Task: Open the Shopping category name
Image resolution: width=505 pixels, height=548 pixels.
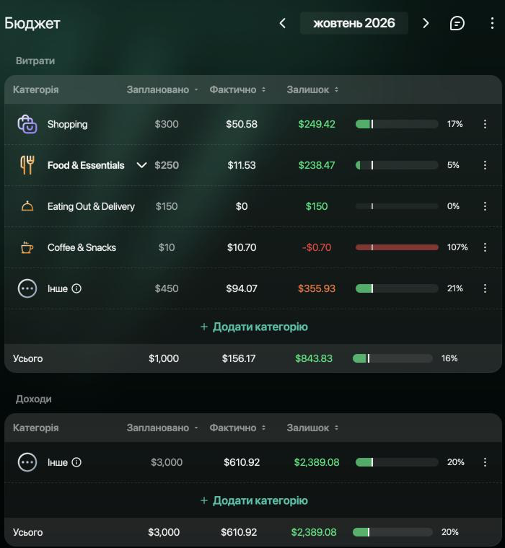Action: pyautogui.click(x=68, y=124)
